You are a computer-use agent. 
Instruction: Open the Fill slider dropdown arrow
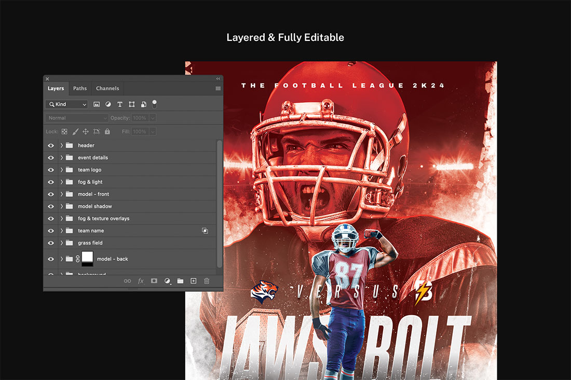coord(153,132)
